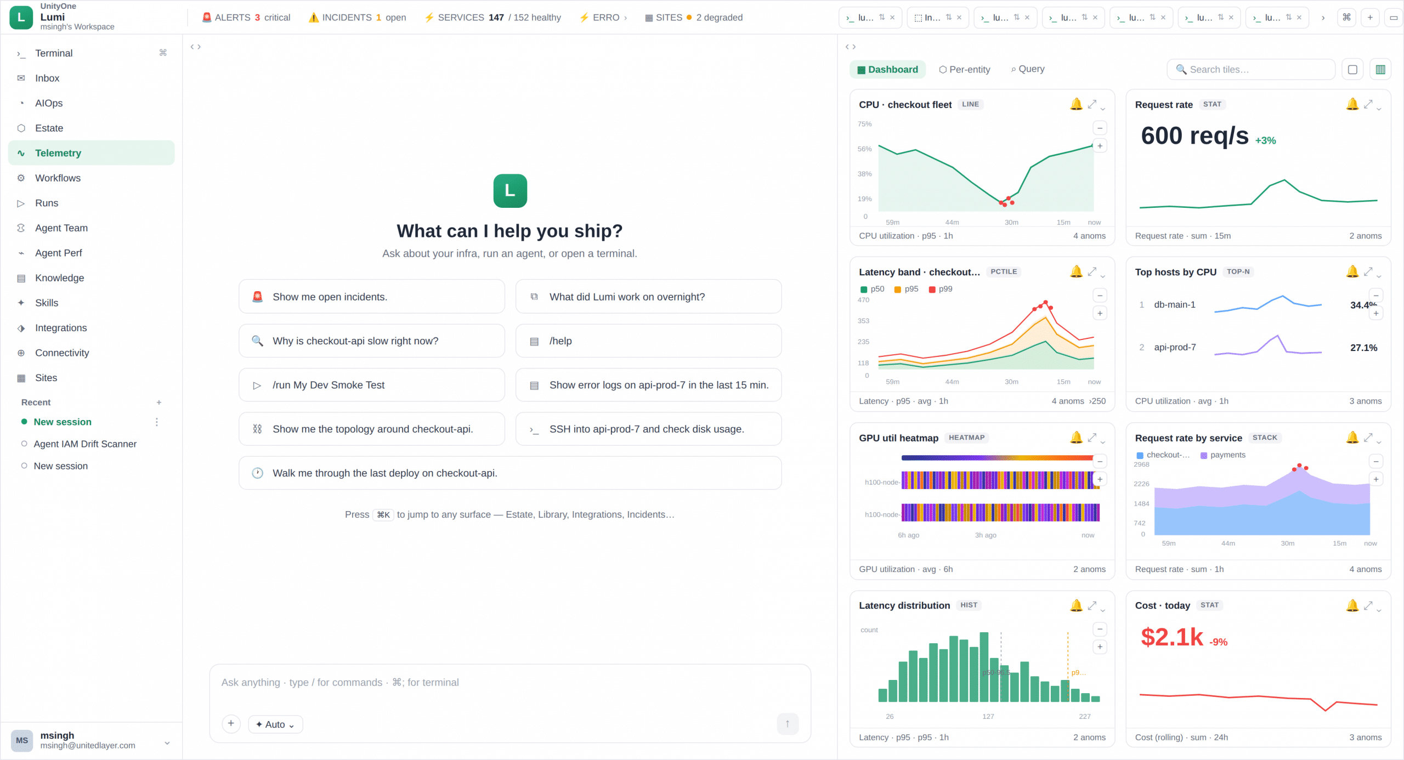
Task: Toggle alert bell on Latency band tile
Action: [1076, 271]
